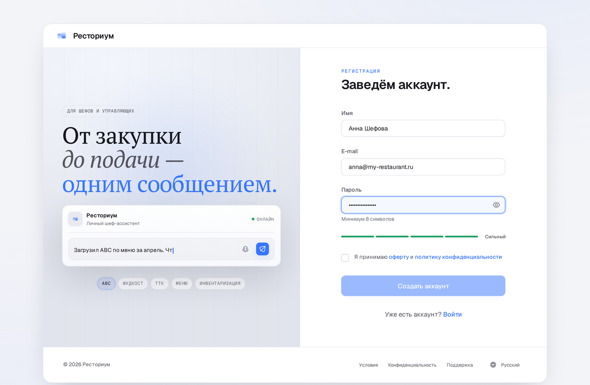The height and width of the screenshot is (385, 590).
Task: Focus the Пароль input field
Action: 423,205
